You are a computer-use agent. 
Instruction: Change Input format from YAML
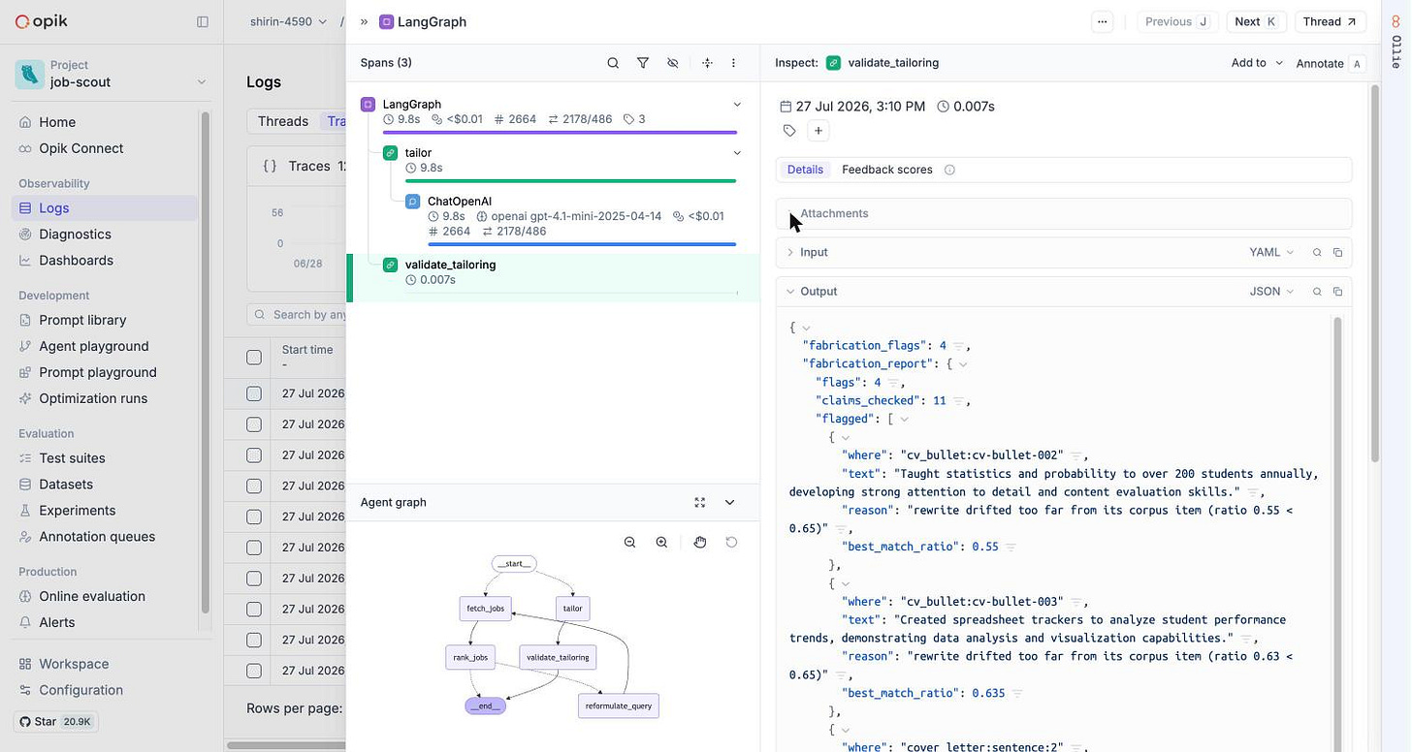click(1271, 252)
